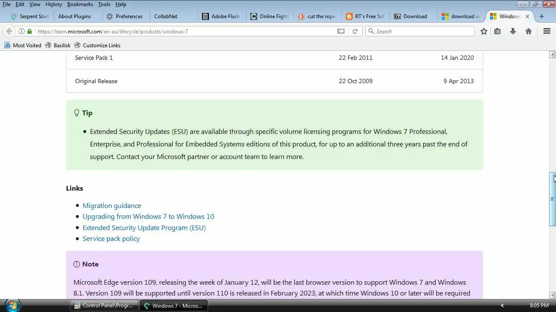Open the Service pack policy link

point(111,238)
